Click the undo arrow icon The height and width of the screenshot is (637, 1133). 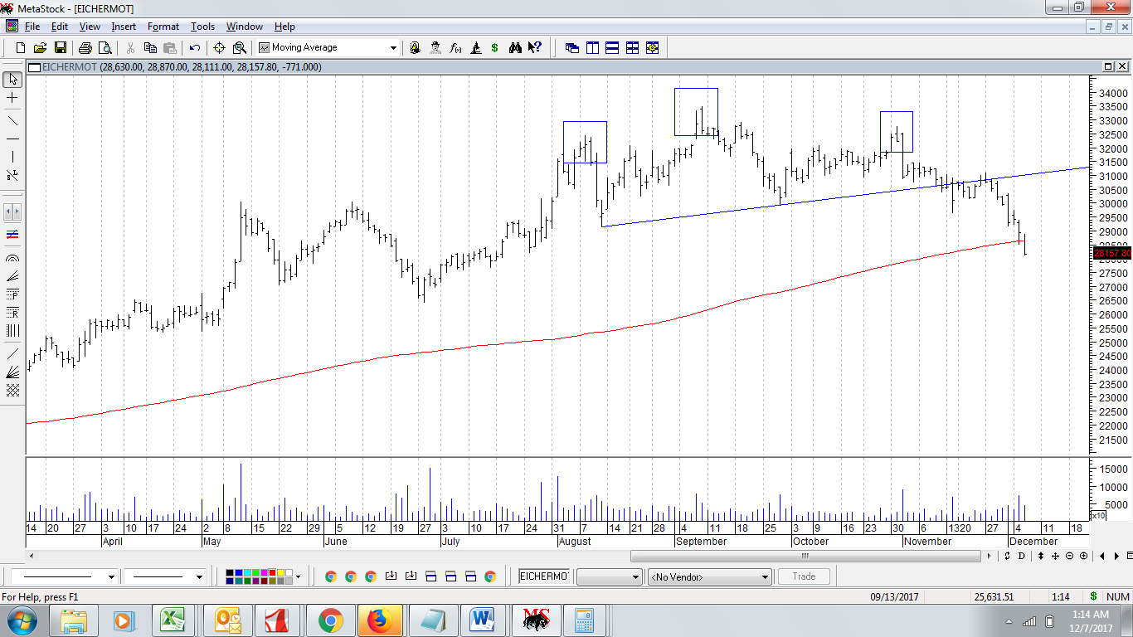tap(195, 47)
